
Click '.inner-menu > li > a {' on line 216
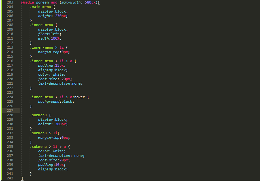pos(53,61)
